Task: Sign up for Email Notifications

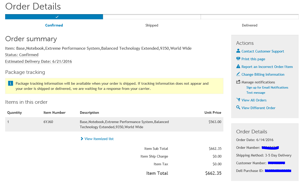Action: click(x=267, y=88)
